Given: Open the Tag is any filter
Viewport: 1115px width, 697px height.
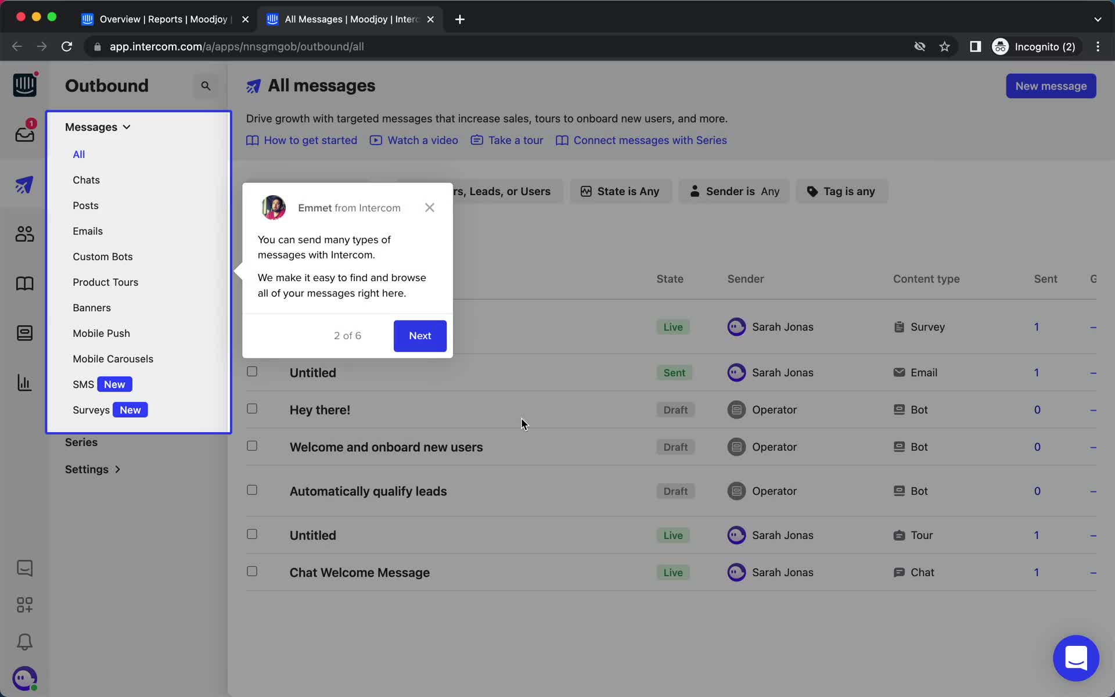Looking at the screenshot, I should [x=841, y=191].
